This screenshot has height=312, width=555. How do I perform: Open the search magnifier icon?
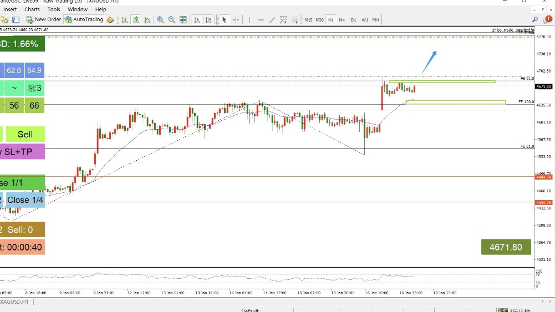pos(535,19)
